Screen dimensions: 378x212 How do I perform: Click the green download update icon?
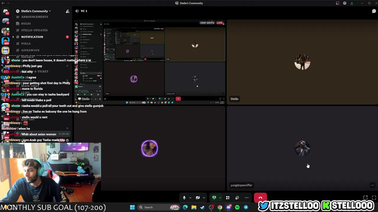pos(352,3)
